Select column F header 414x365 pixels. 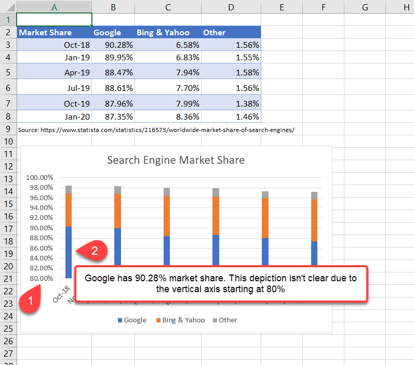click(x=324, y=7)
